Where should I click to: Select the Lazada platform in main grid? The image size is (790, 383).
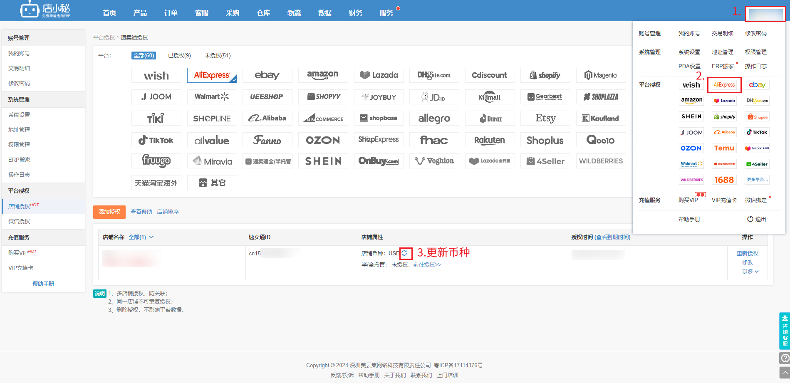379,75
